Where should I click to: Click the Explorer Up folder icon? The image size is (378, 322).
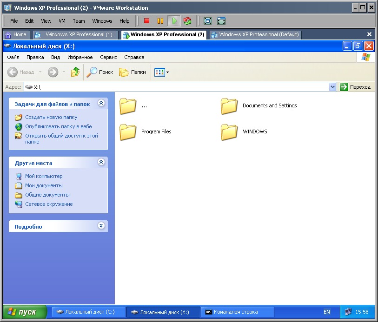pos(75,72)
